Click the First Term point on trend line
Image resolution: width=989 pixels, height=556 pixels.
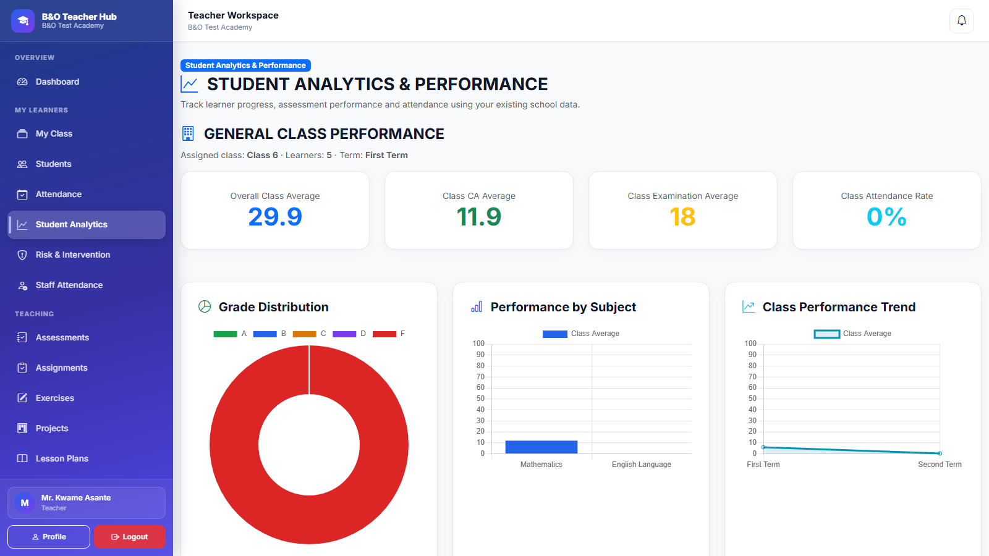pyautogui.click(x=763, y=447)
